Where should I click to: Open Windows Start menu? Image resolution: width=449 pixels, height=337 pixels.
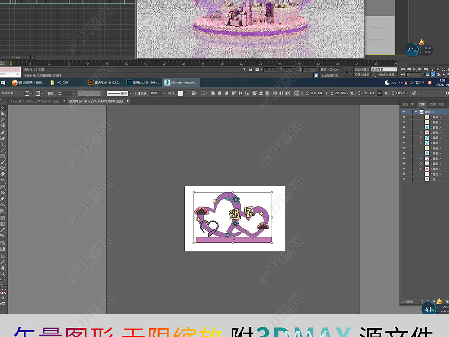pos(3,82)
